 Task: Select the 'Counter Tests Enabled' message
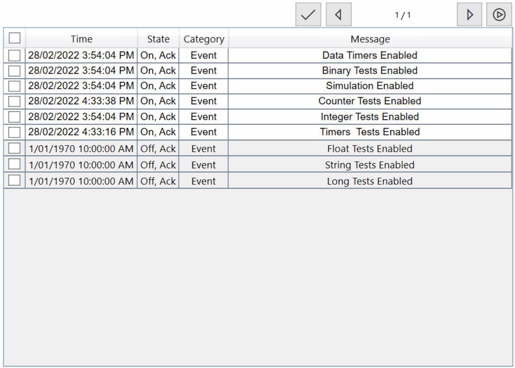point(370,101)
